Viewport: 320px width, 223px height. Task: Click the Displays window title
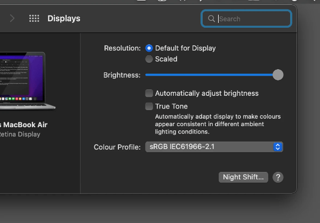pos(64,19)
